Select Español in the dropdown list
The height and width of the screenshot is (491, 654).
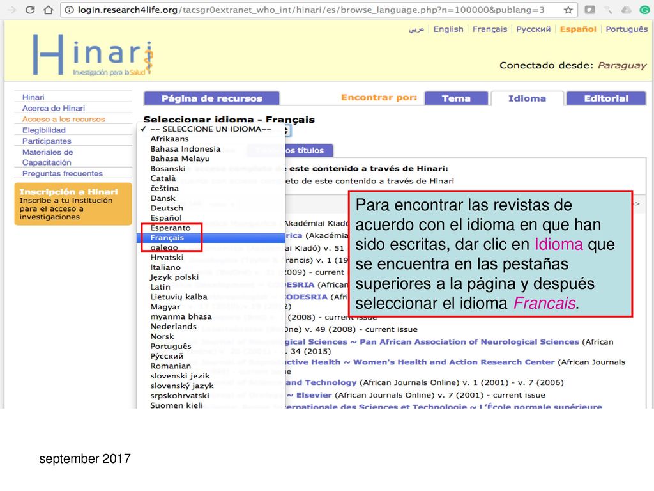pyautogui.click(x=211, y=218)
